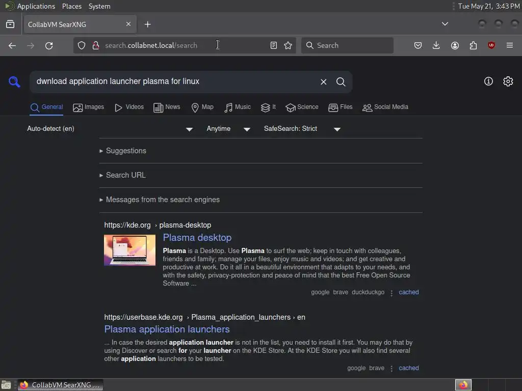Image resolution: width=522 pixels, height=391 pixels.
Task: Open the uBlock Origin extension icon
Action: coord(491,45)
